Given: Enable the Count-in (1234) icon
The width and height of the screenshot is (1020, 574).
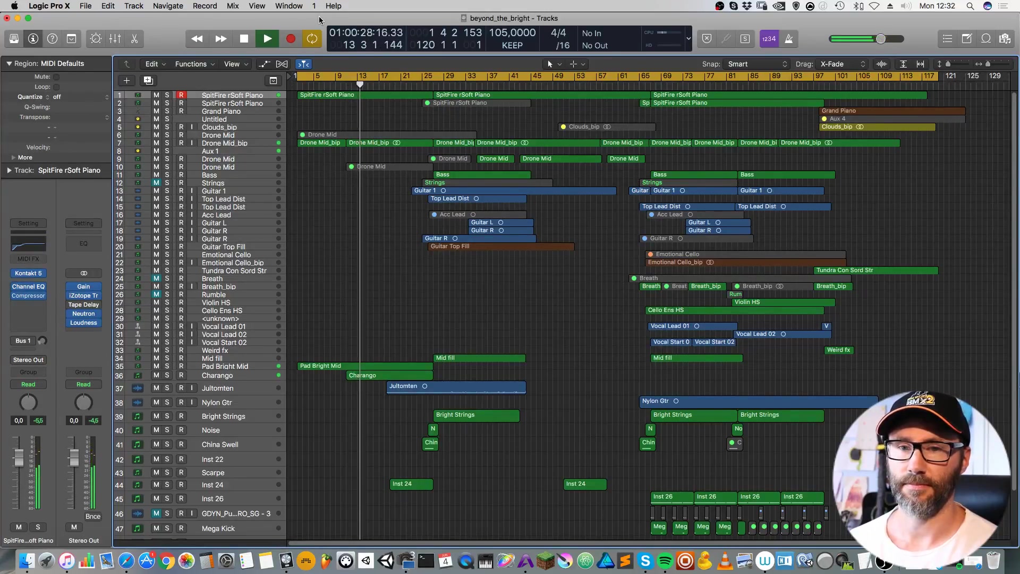Looking at the screenshot, I should click(769, 38).
